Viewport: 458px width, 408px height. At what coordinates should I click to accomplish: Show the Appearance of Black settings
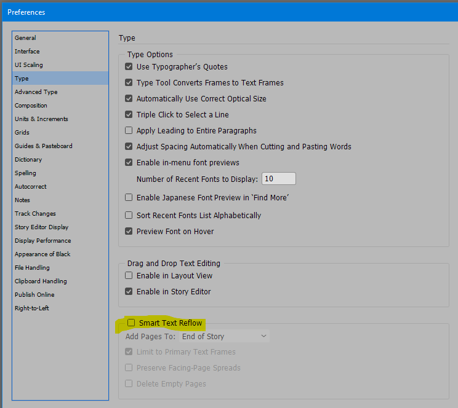tap(42, 254)
